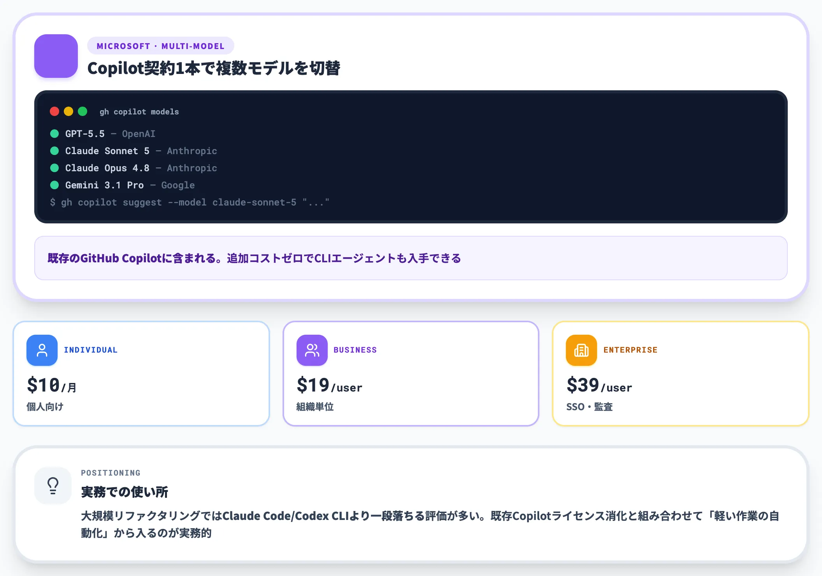Select the Enterprise $39/user plan card
Screen dimensions: 822x576
(681, 374)
